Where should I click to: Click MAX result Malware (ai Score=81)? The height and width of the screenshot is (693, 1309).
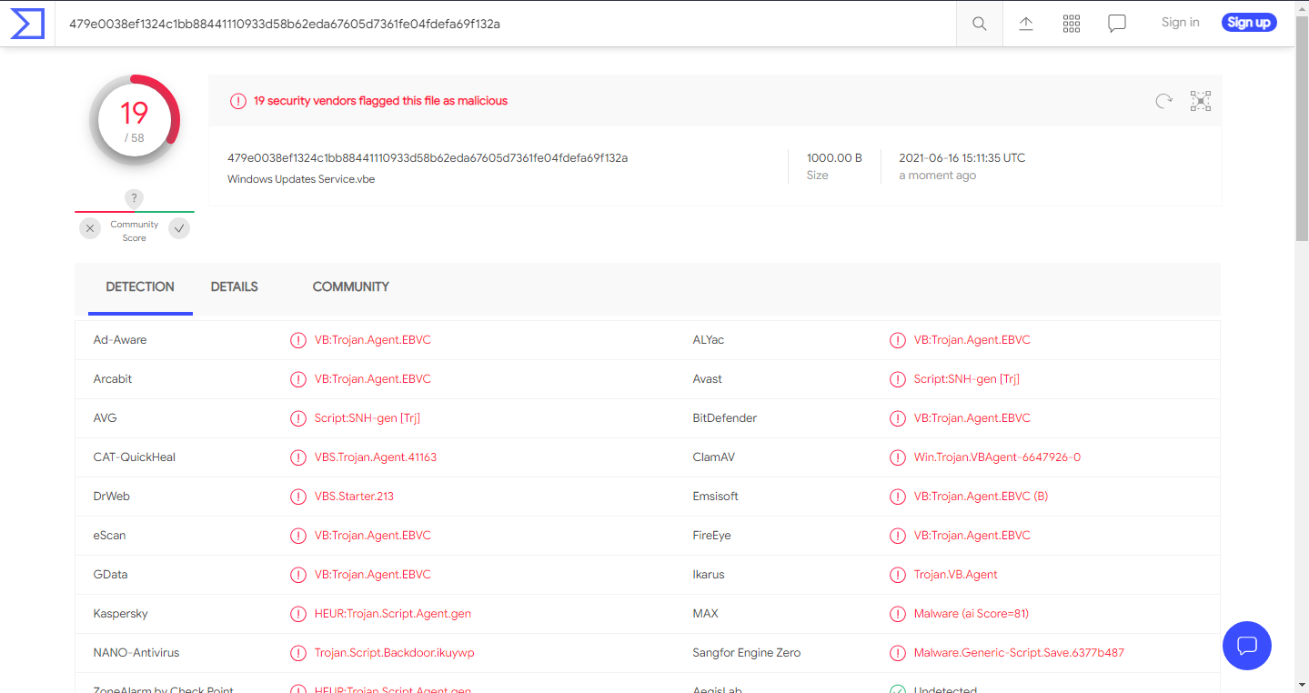click(x=972, y=614)
